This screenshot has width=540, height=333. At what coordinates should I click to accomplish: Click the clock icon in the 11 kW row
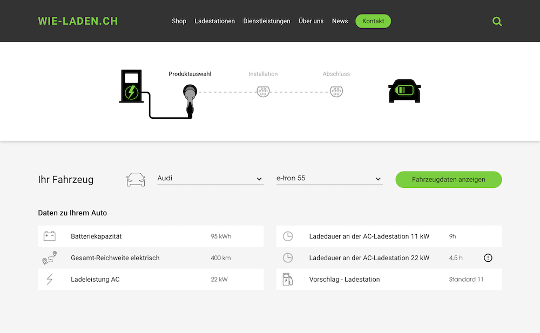(x=288, y=236)
